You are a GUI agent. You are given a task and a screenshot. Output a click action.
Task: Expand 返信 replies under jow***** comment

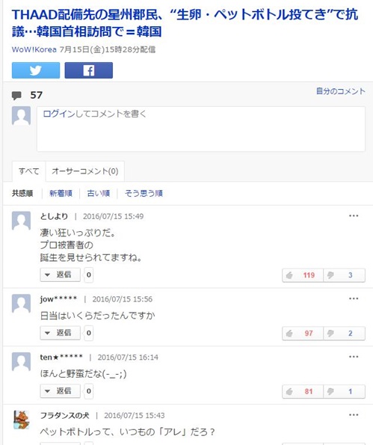click(x=60, y=333)
